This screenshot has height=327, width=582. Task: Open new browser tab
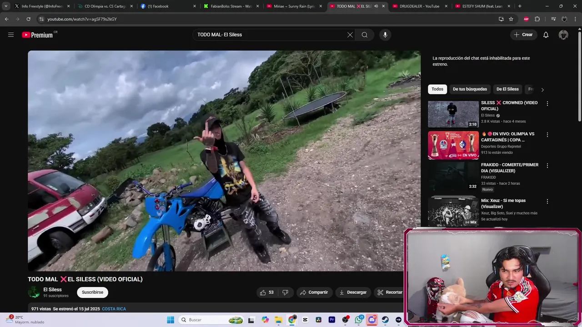(x=520, y=6)
